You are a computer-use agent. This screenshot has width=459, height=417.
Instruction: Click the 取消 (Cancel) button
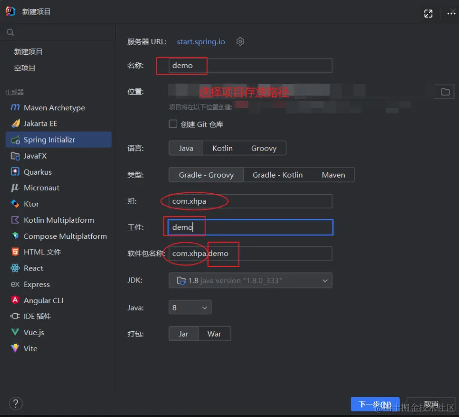coord(431,404)
